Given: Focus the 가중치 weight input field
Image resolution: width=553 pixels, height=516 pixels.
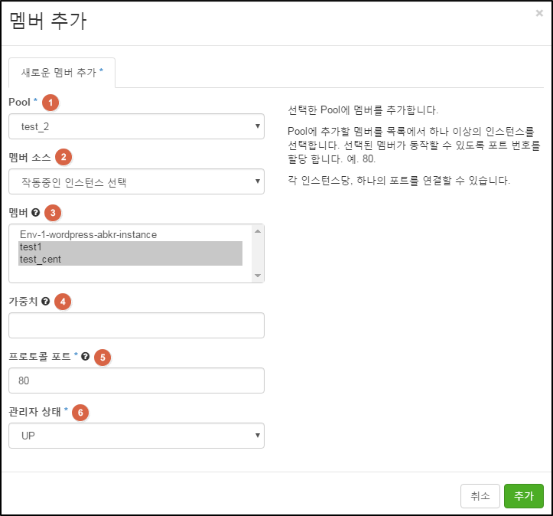Looking at the screenshot, I should pos(136,325).
